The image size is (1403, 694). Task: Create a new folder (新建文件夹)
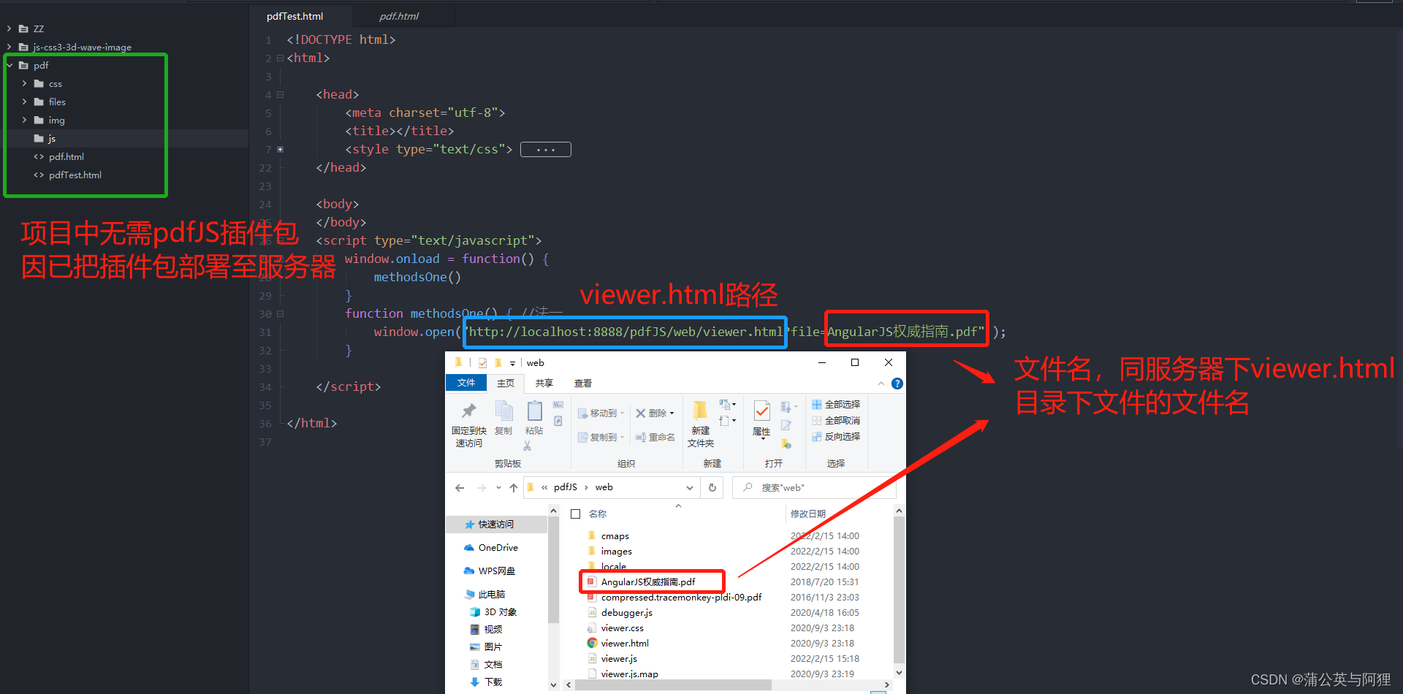click(x=701, y=424)
